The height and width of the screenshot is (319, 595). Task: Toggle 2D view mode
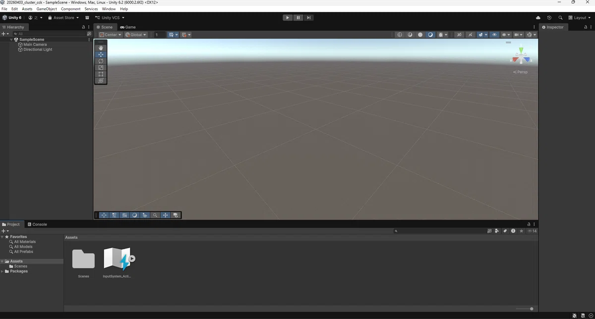[x=459, y=35]
